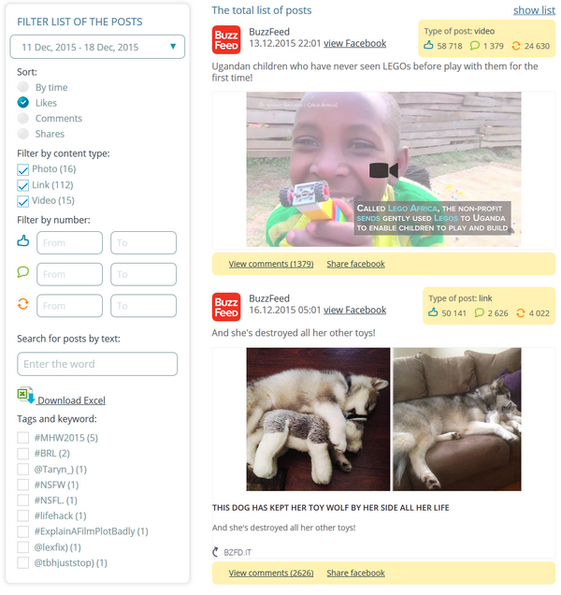
Task: Click BuzzFeed logo on the LEGO post
Action: click(226, 40)
